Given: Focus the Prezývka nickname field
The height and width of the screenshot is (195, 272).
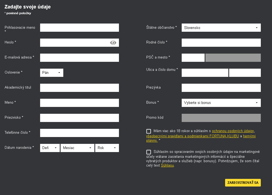Looking at the screenshot, I should pos(221,88).
